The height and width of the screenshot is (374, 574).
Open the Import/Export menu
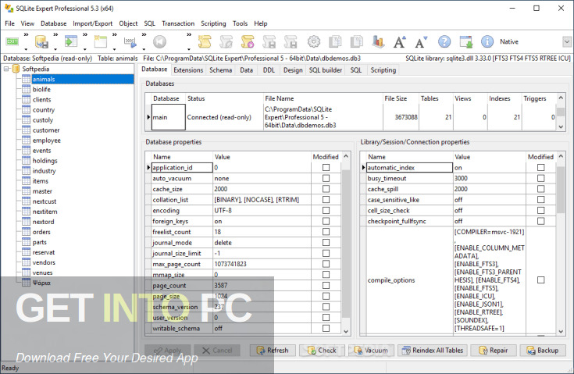tap(93, 23)
